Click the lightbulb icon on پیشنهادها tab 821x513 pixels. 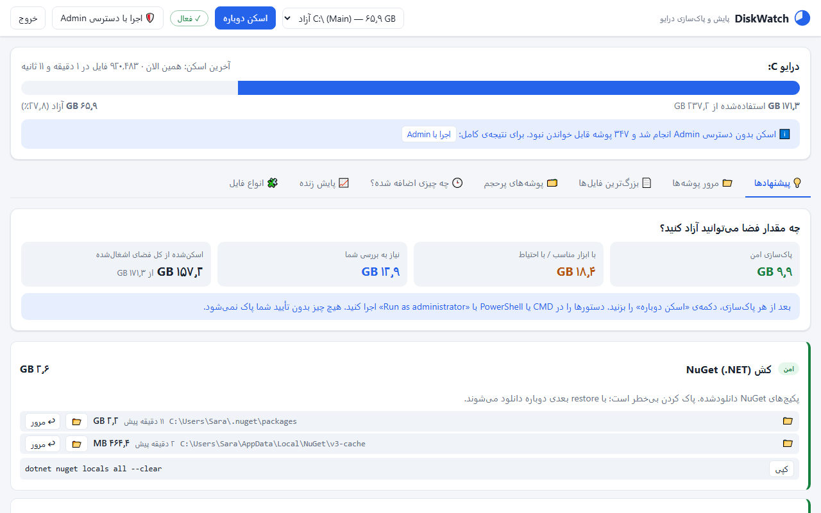tap(797, 183)
